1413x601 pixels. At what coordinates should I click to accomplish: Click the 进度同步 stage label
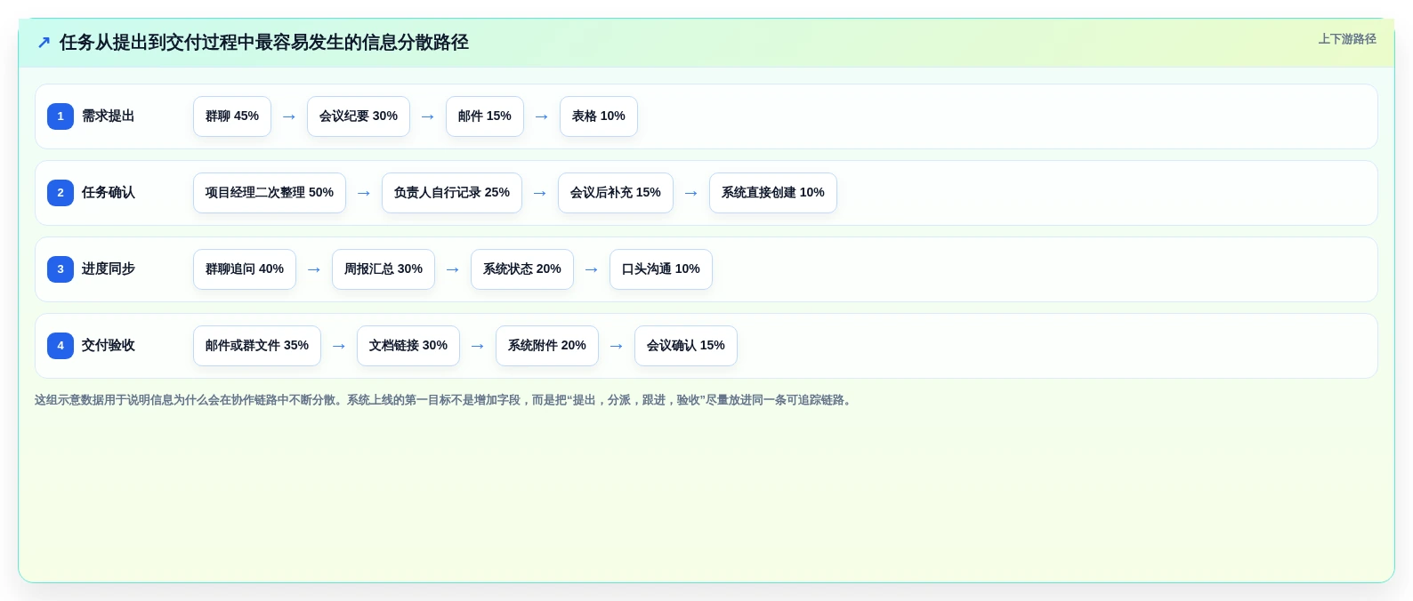click(109, 269)
